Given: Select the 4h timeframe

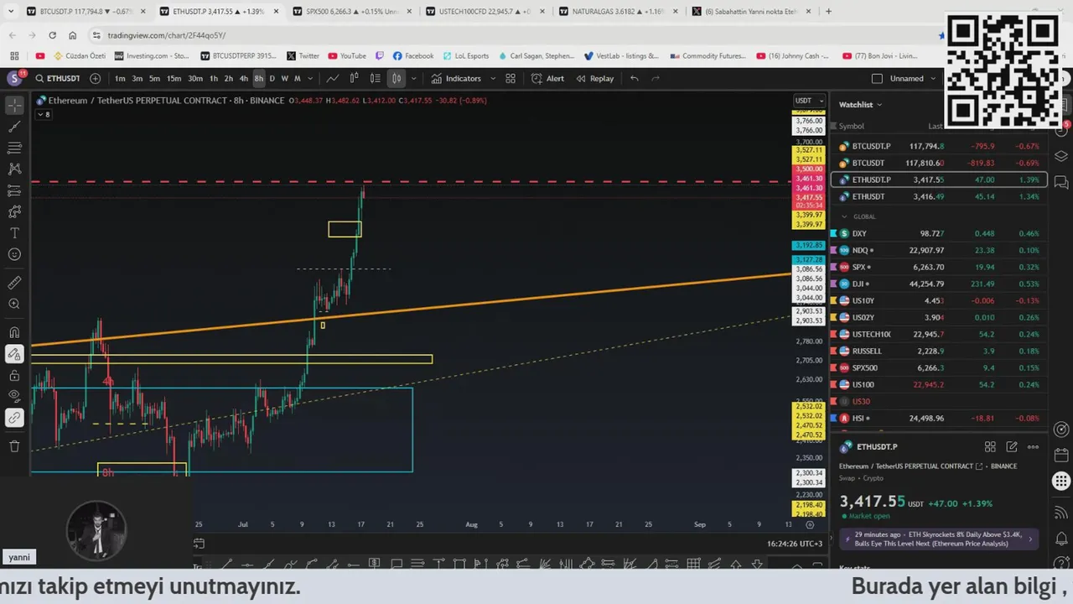Looking at the screenshot, I should pos(243,78).
